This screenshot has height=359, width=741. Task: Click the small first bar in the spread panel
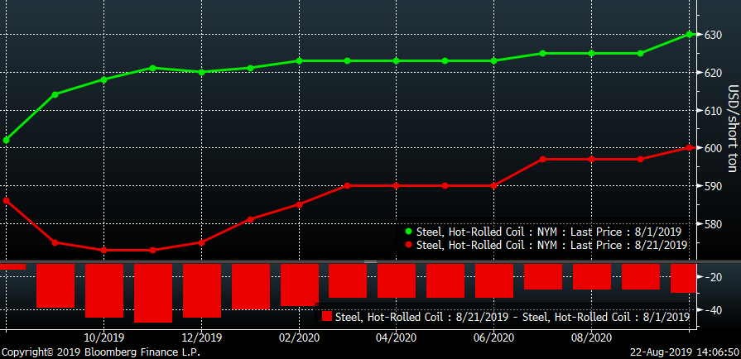click(12, 266)
